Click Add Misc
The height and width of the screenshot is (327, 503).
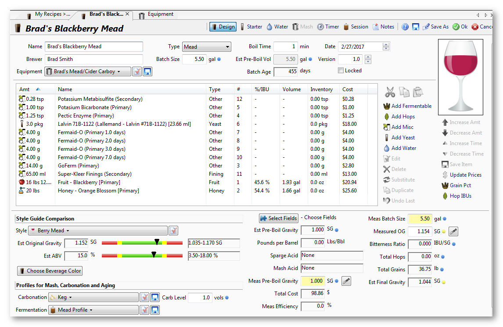point(399,127)
